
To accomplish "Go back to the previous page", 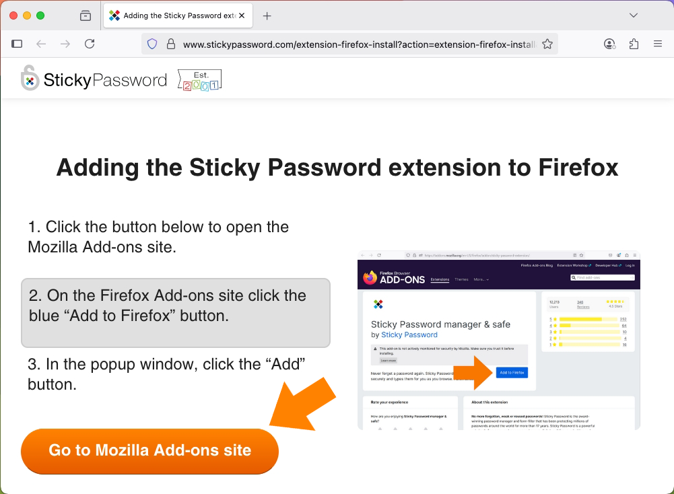I will tap(41, 44).
